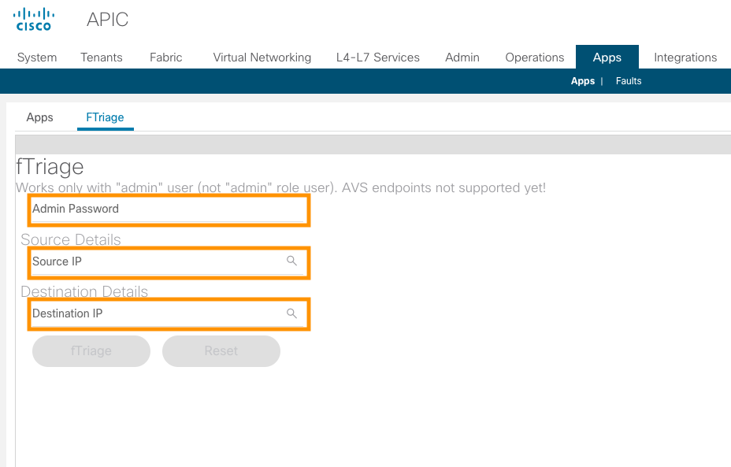Screen dimensions: 731x467
Task: Click Apps in the blue submenu bar
Action: coord(583,81)
